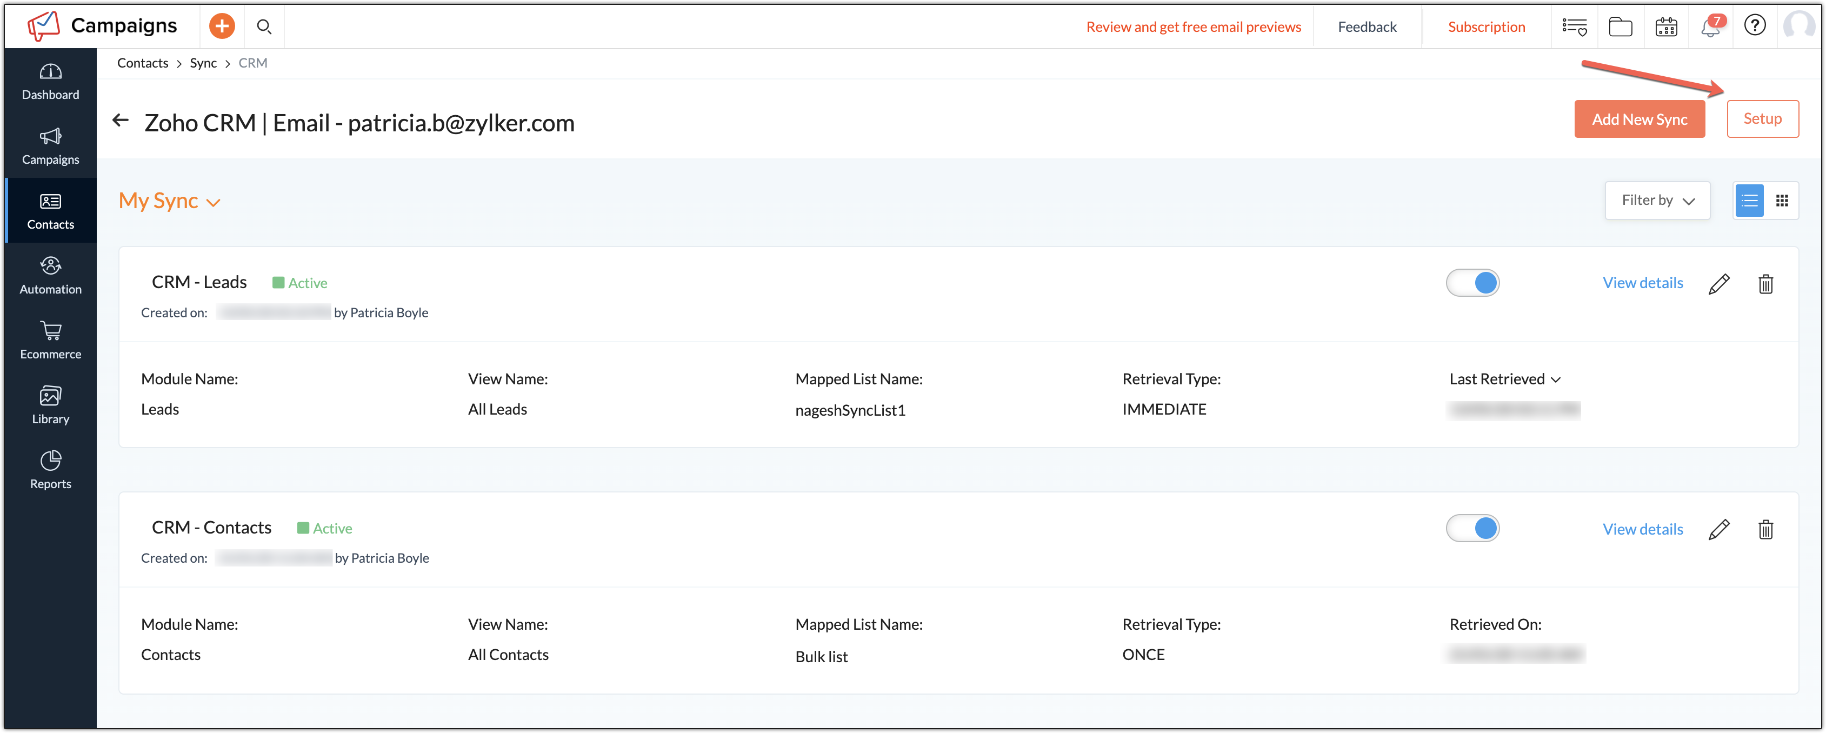The width and height of the screenshot is (1826, 733).
Task: Delete CRM - Contacts sync trash icon
Action: 1766,530
